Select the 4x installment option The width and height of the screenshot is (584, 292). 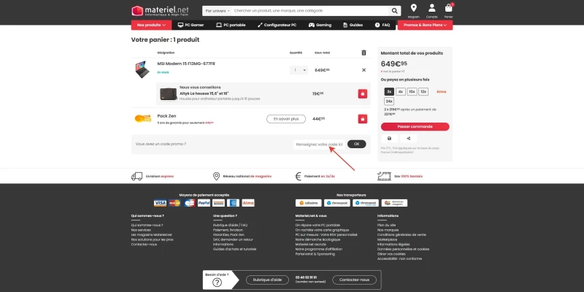point(400,92)
